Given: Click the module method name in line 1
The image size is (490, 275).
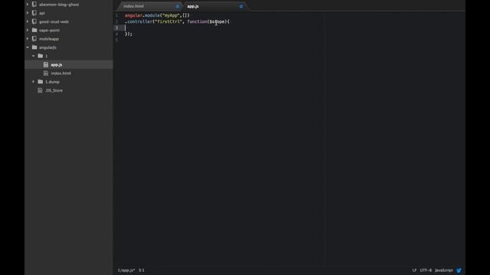Looking at the screenshot, I should pos(152,15).
